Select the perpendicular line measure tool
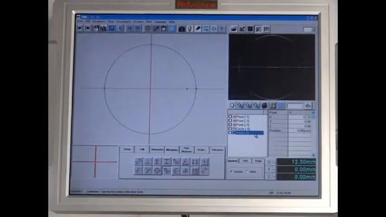The image size is (386, 217). pyautogui.click(x=148, y=162)
